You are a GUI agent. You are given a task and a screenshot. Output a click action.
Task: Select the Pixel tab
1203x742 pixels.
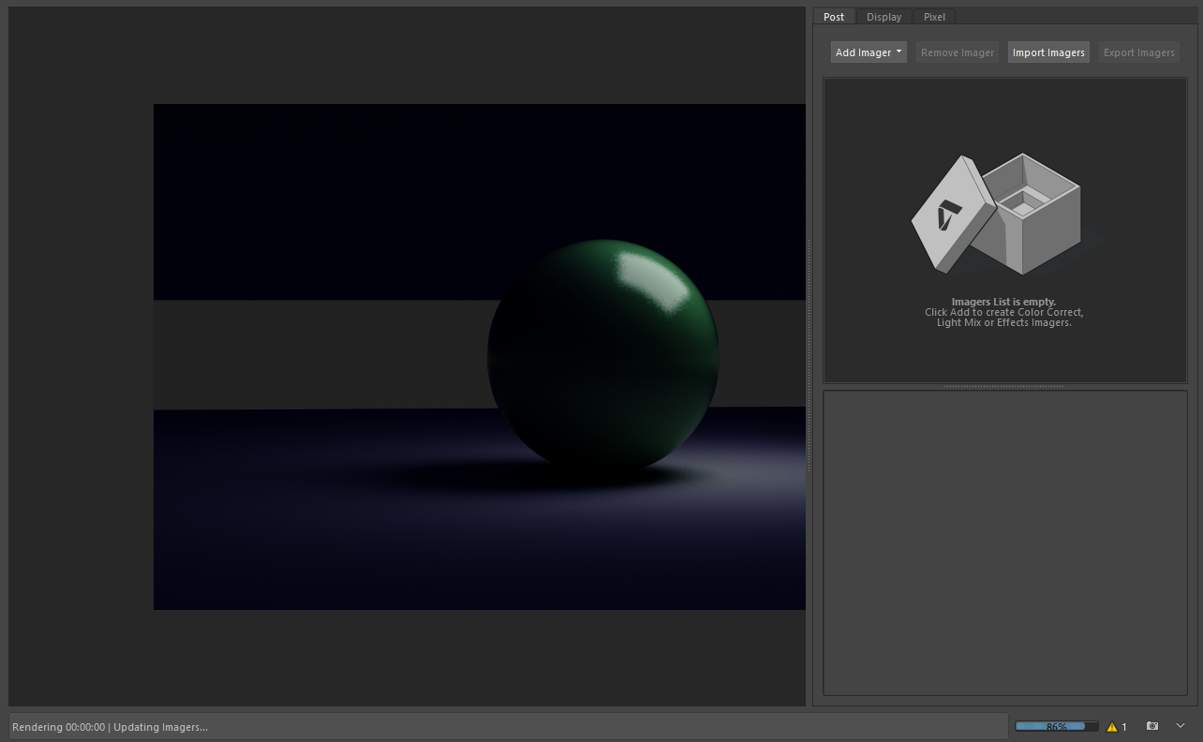click(934, 17)
